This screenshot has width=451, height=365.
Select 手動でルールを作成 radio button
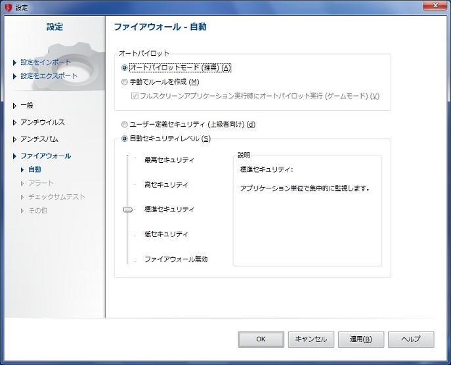click(x=124, y=82)
